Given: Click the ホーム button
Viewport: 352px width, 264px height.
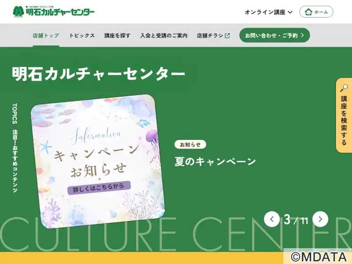Looking at the screenshot, I should click(x=316, y=12).
